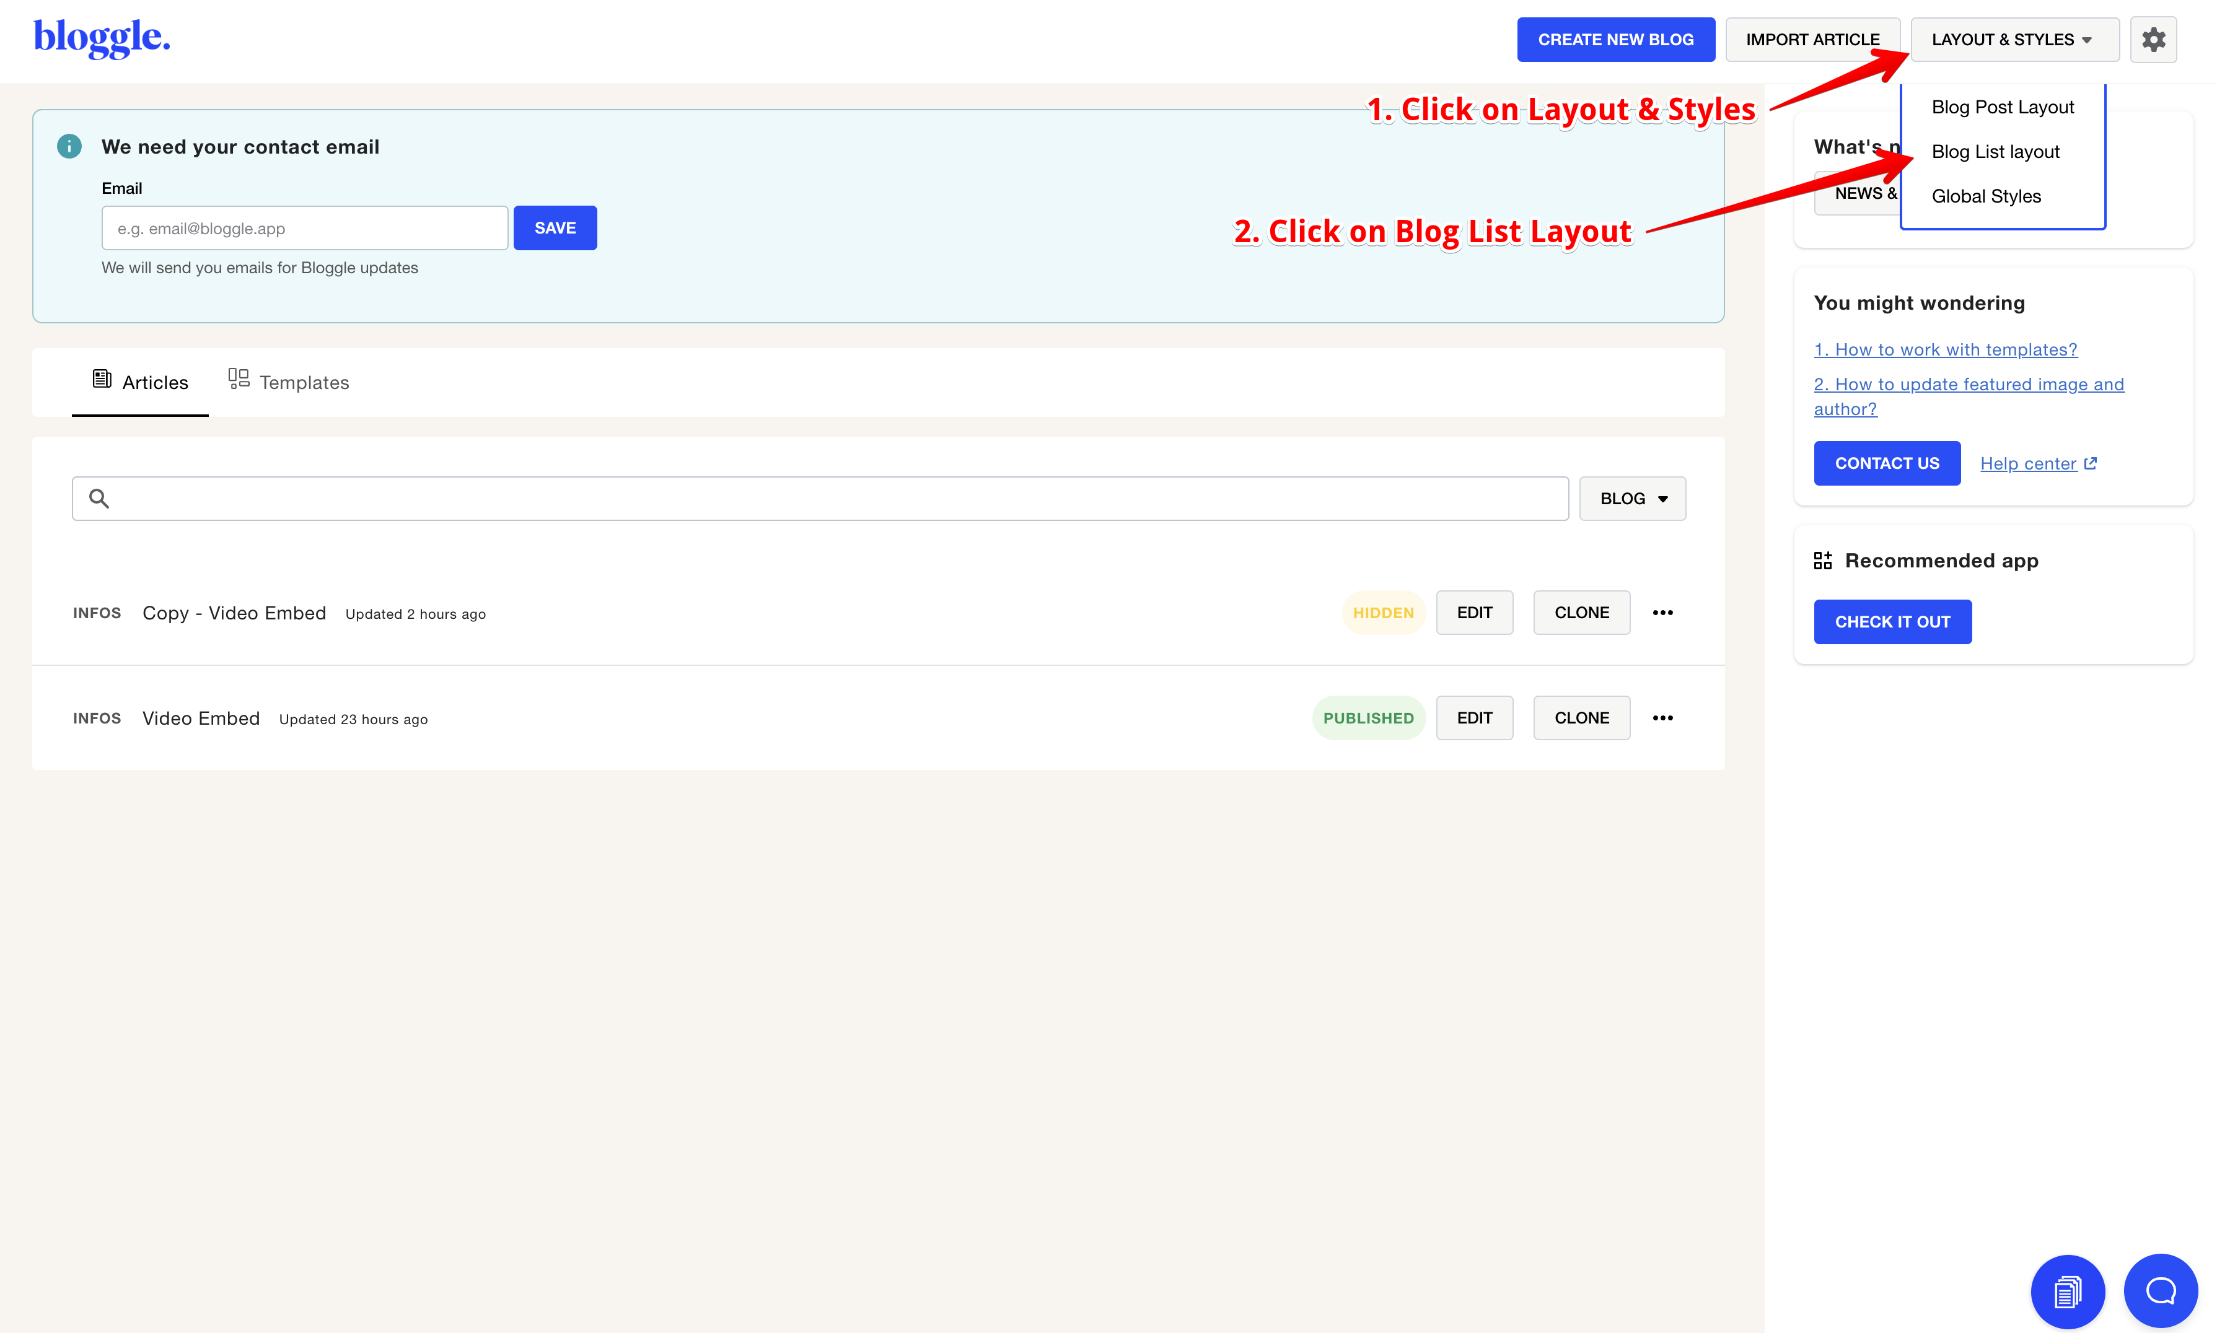Open the BLOG filter dropdown
Viewport: 2217px width, 1333px height.
(1631, 497)
